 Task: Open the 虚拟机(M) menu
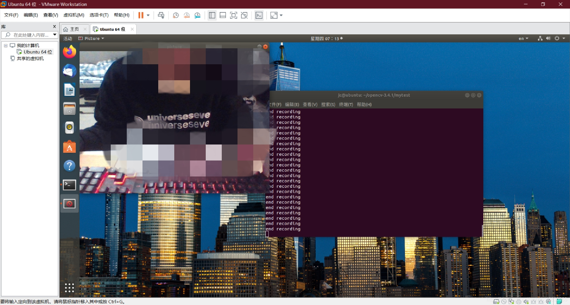[74, 15]
